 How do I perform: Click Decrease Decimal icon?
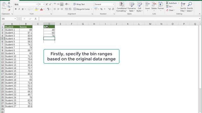113,9
